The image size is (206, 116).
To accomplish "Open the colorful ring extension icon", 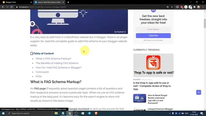I will tap(177, 7).
